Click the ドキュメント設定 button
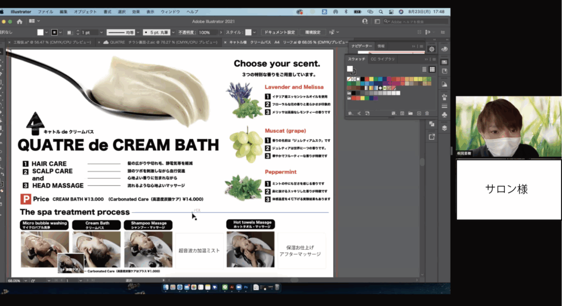Image resolution: width=562 pixels, height=306 pixels. click(x=279, y=32)
